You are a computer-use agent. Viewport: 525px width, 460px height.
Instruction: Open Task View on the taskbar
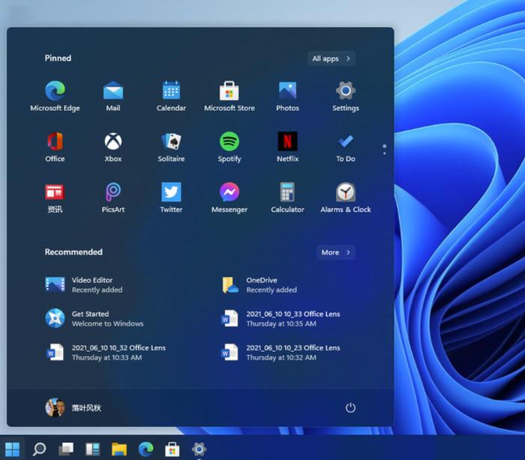(66, 449)
